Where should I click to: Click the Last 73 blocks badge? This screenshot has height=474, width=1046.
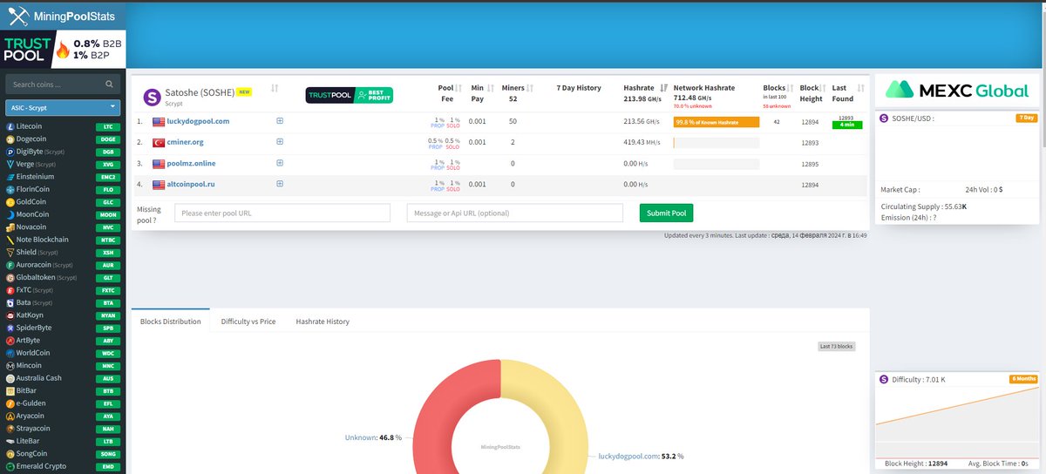(837, 347)
